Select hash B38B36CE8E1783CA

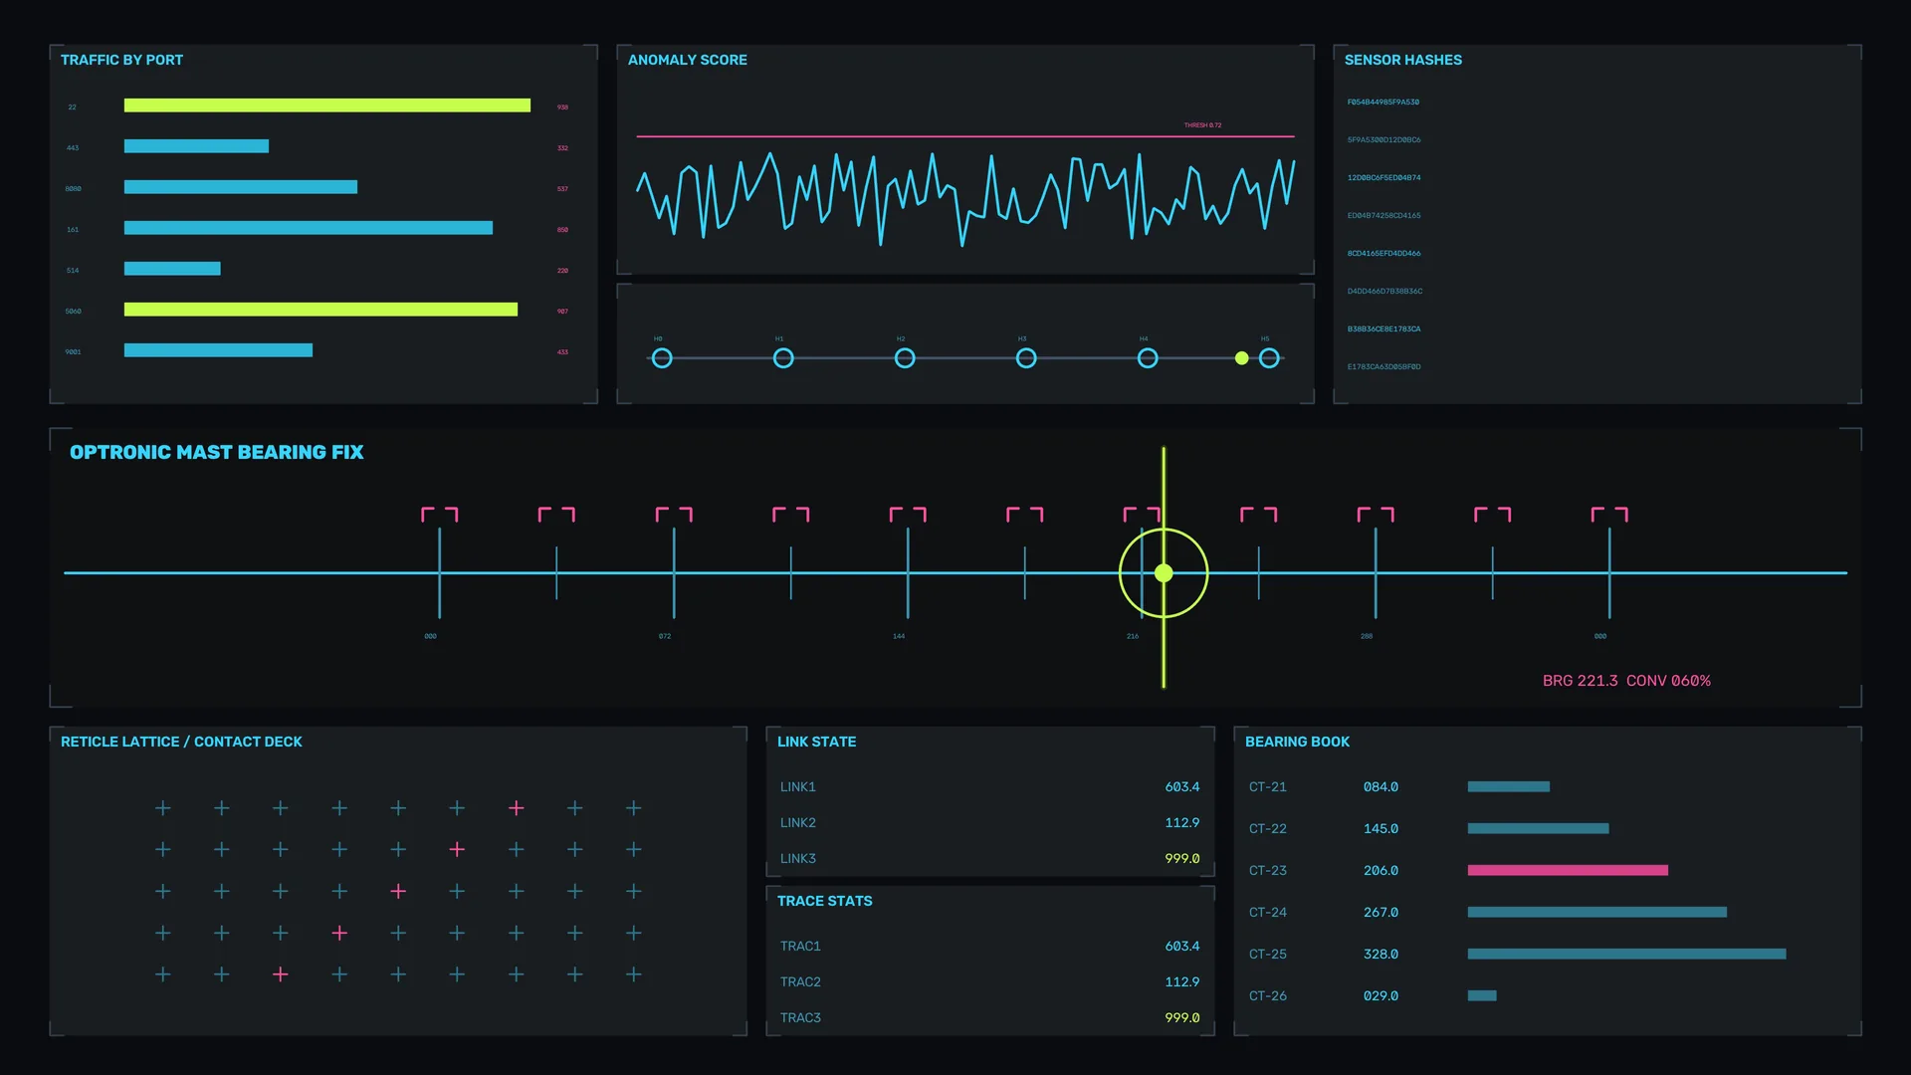(1383, 328)
